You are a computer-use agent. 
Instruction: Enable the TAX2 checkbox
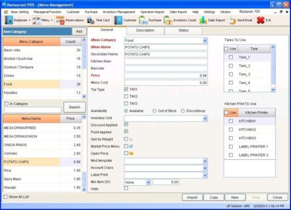tap(126, 97)
